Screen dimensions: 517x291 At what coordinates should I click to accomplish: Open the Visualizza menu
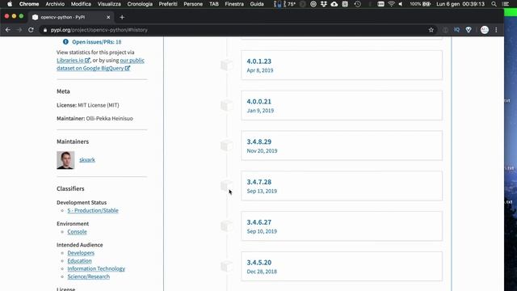[x=109, y=4]
